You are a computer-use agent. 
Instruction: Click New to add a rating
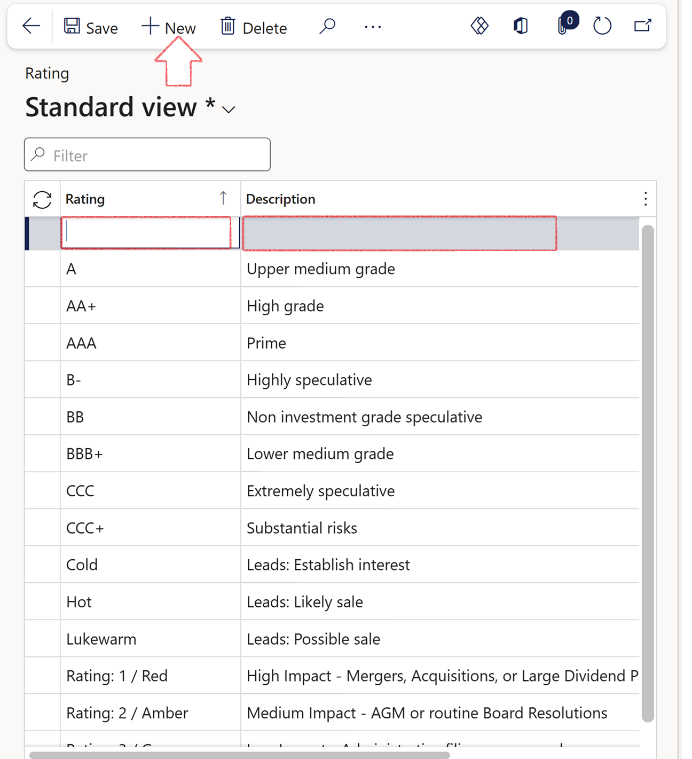tap(169, 27)
